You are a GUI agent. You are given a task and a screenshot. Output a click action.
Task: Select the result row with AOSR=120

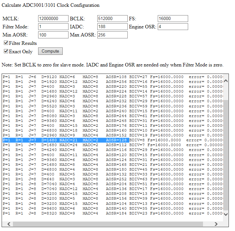coord(113,155)
